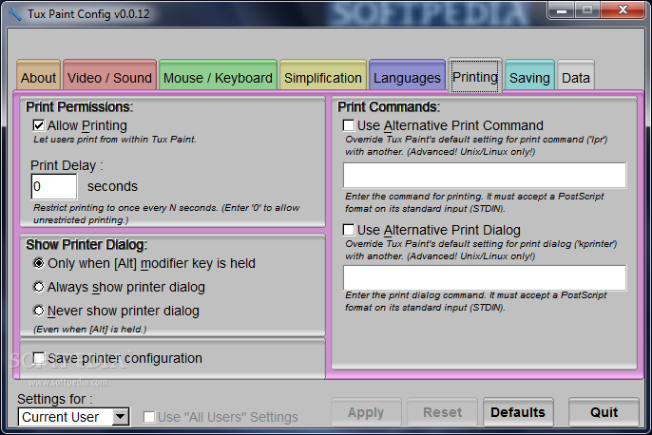Open the Video / Sound tab
The image size is (652, 435).
pos(110,77)
